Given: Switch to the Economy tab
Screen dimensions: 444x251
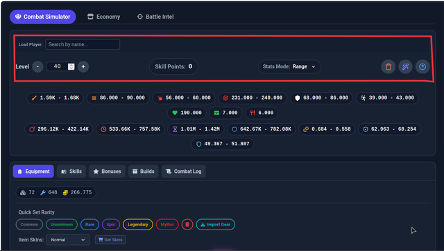Looking at the screenshot, I should click(x=104, y=17).
